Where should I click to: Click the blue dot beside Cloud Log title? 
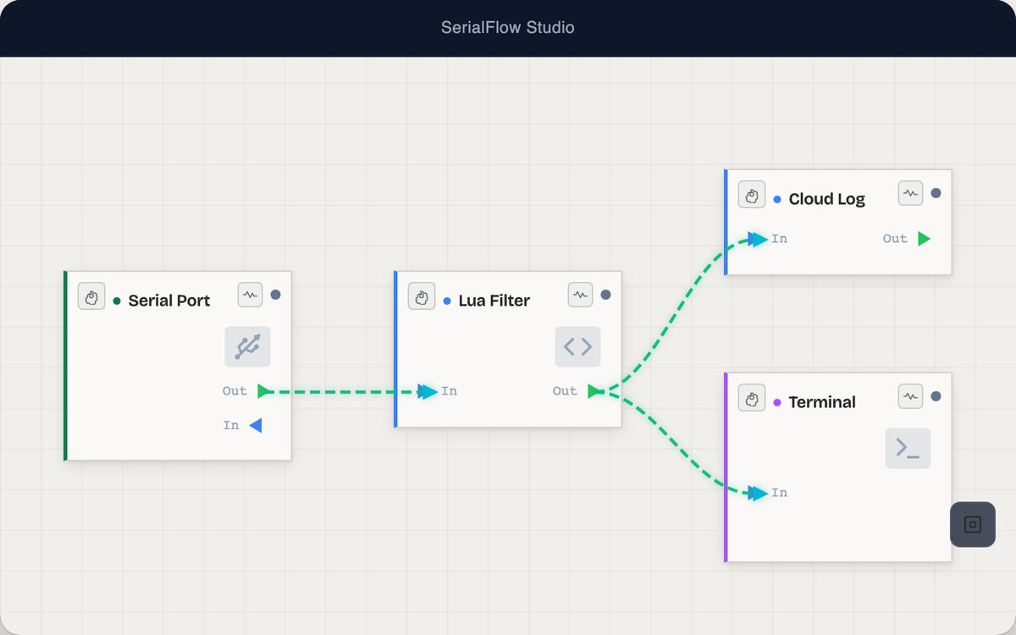click(x=777, y=199)
